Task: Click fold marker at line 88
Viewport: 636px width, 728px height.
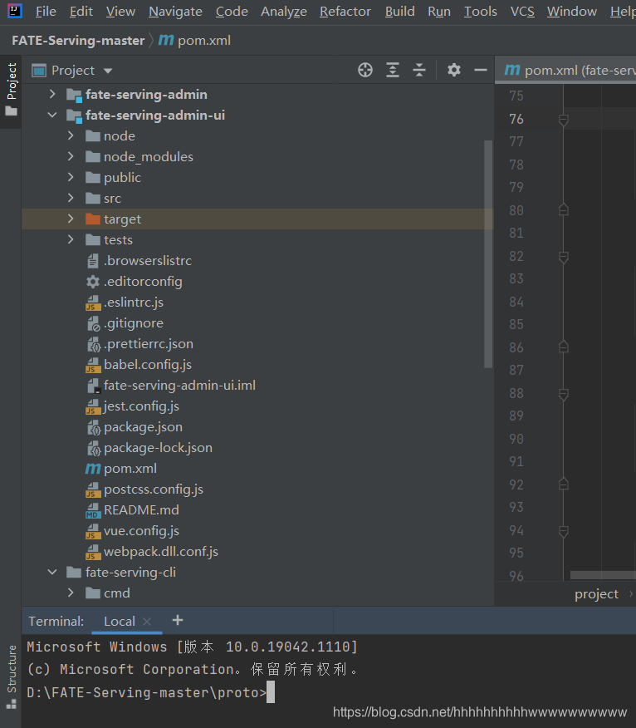Action: pos(564,395)
